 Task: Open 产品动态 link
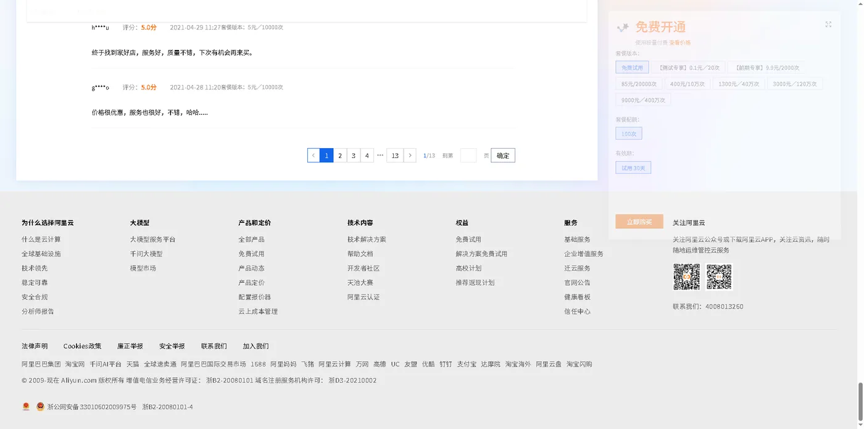[x=251, y=269]
